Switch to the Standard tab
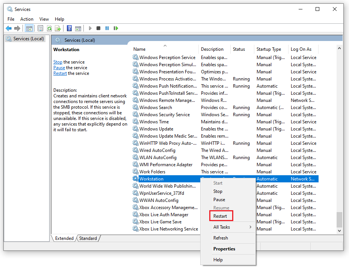This screenshot has height=276, width=349. 88,238
